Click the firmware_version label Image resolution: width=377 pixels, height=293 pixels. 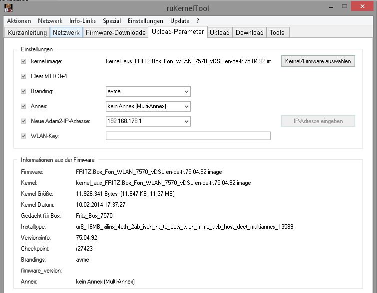[41, 271]
